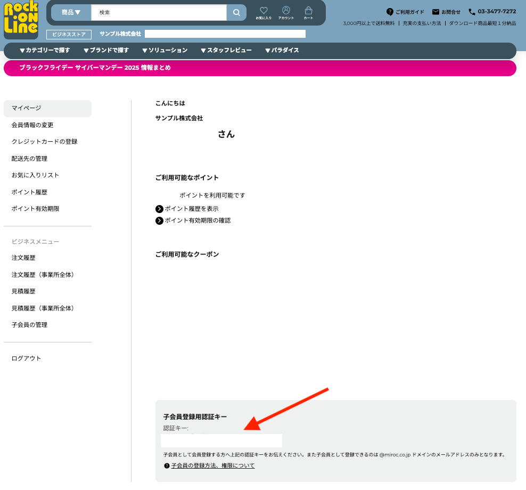Open the shopping cart icon
This screenshot has width=526, height=490.
tap(308, 11)
